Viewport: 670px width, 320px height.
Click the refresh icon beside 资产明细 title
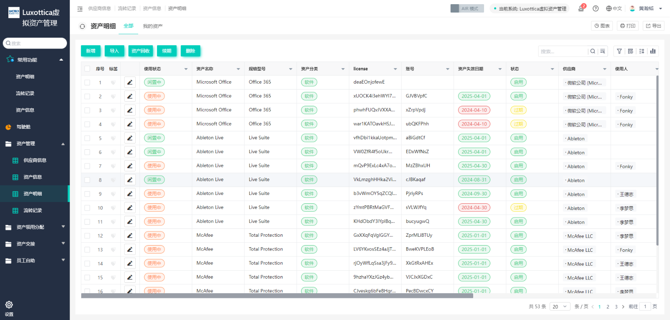tap(82, 26)
